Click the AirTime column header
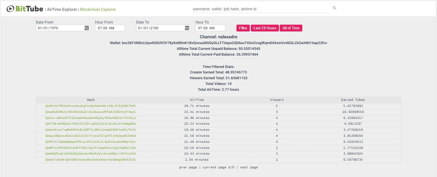437x177 pixels. point(197,100)
